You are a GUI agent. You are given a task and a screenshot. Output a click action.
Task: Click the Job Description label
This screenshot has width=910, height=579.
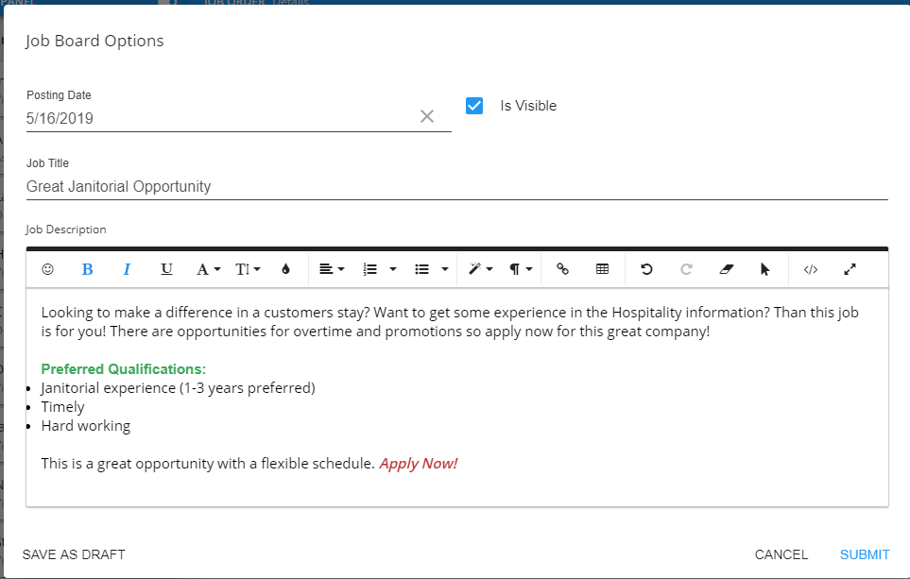[65, 230]
